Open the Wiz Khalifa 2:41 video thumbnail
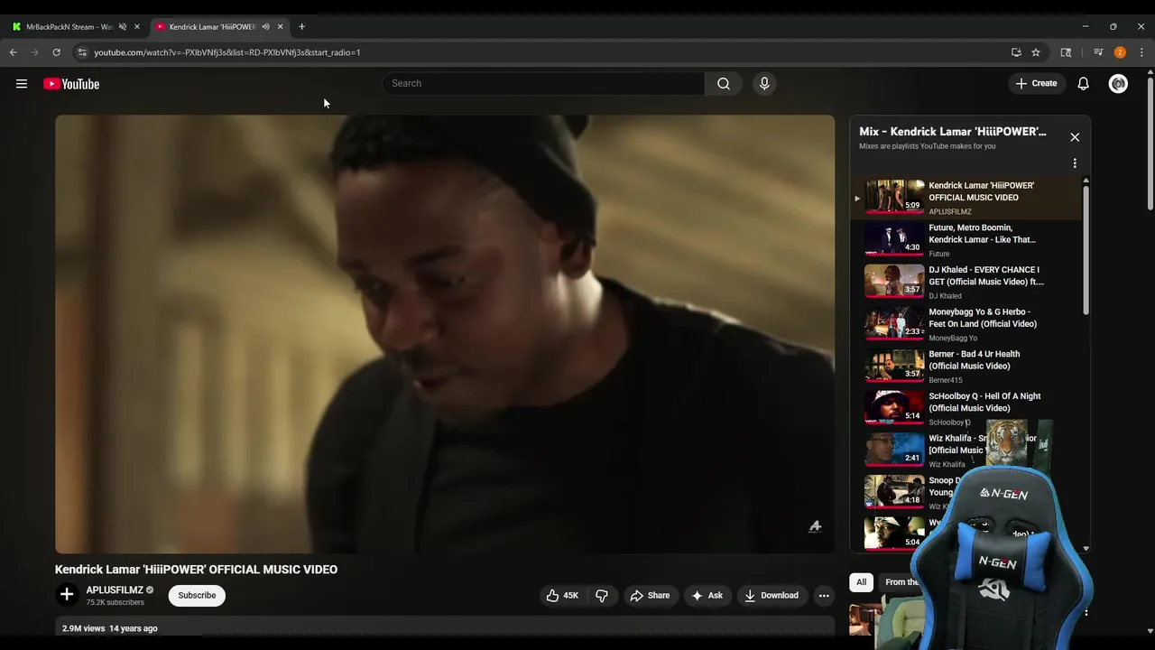Viewport: 1155px width, 650px height. [x=894, y=450]
